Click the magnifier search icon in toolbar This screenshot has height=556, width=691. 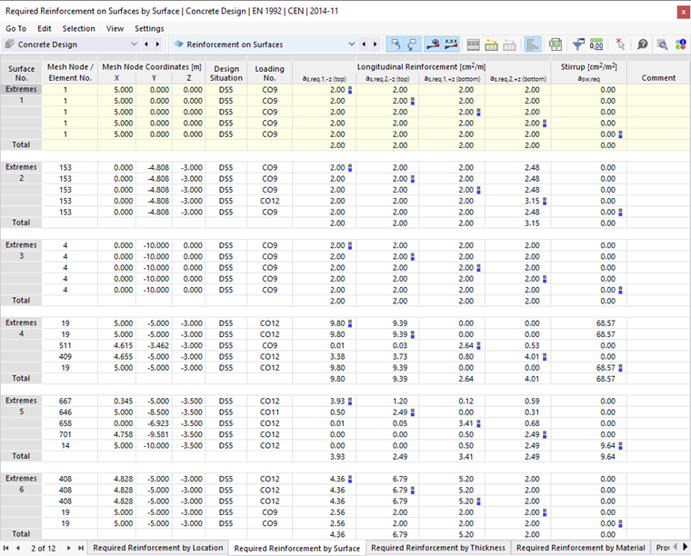662,44
